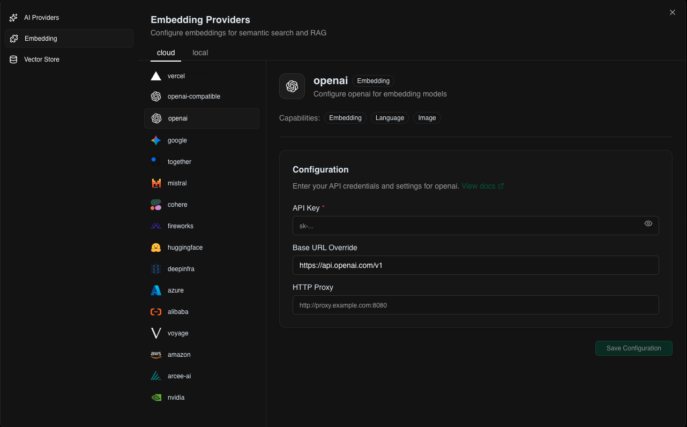Close the settings dialog
This screenshot has height=427, width=687.
(x=673, y=12)
